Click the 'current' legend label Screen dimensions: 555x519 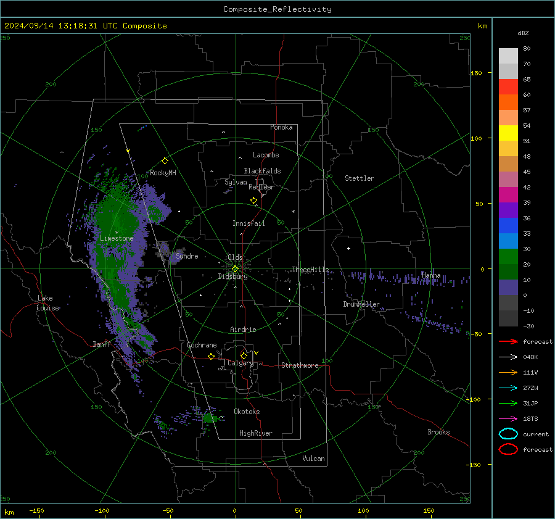pyautogui.click(x=535, y=434)
